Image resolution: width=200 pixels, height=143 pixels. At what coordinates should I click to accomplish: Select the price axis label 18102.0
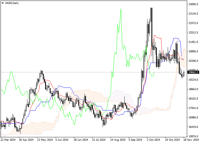(x=193, y=99)
